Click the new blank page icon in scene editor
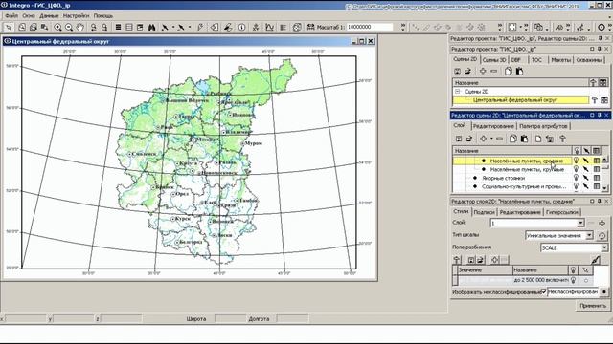Image resolution: width=613 pixels, height=344 pixels. (538, 139)
